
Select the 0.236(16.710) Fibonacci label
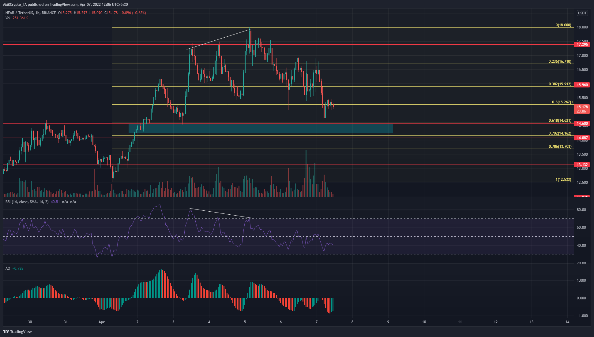pos(560,61)
